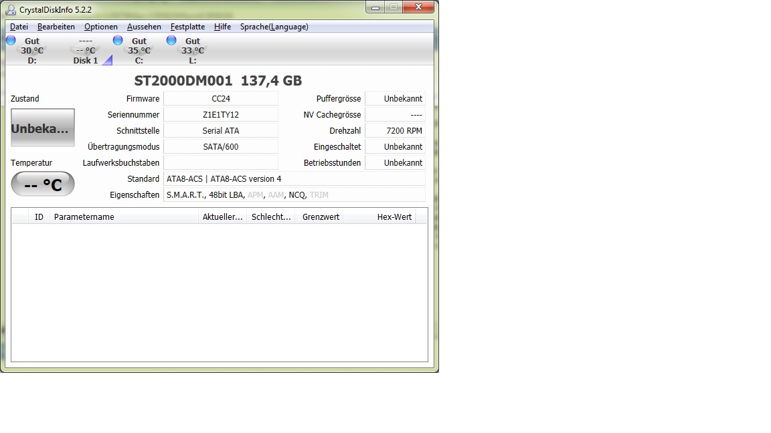
Task: Click the NV Cachegrösse value field
Action: coord(396,115)
